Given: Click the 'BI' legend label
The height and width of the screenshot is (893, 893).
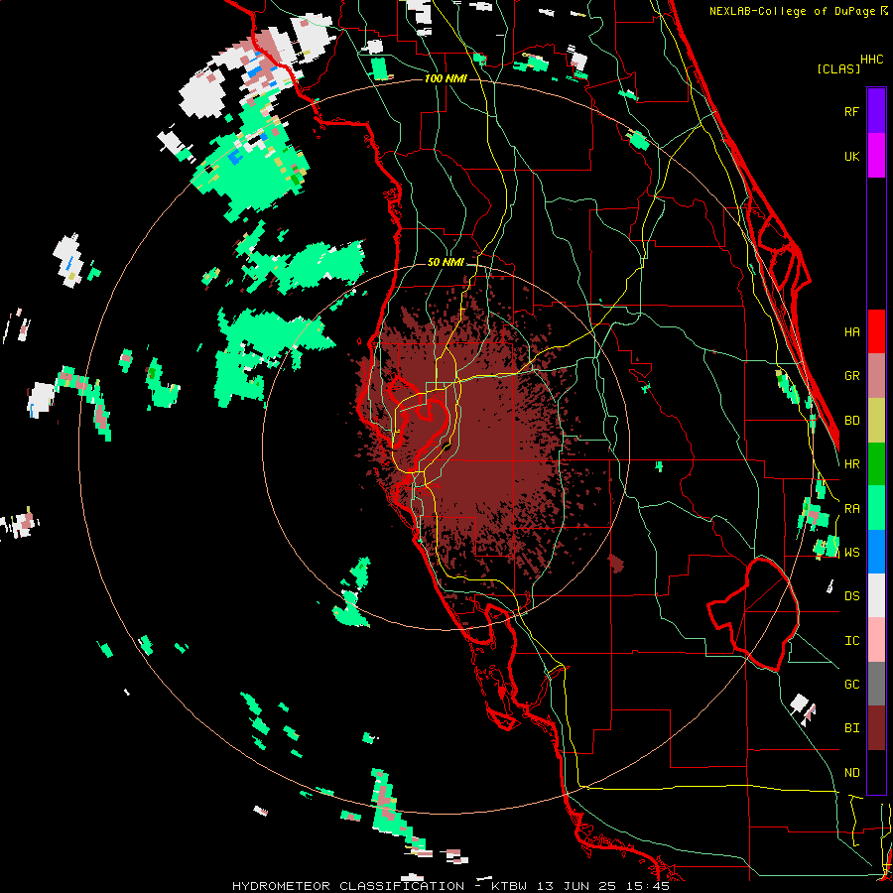Looking at the screenshot, I should [x=851, y=728].
